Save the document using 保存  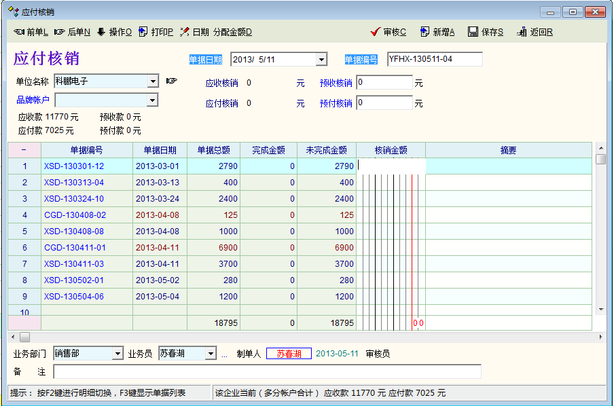(x=473, y=32)
